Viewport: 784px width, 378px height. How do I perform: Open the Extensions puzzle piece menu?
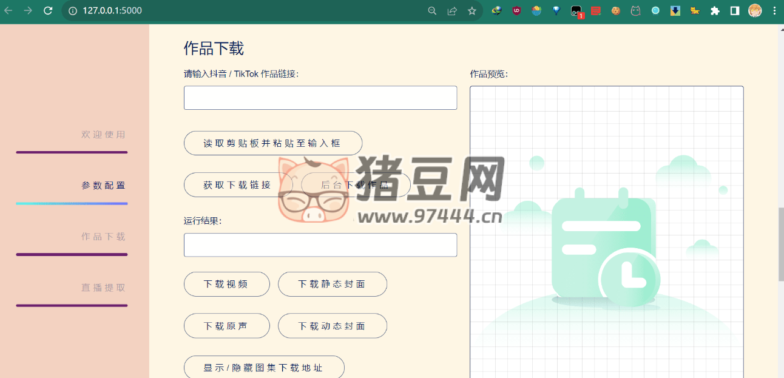[715, 10]
